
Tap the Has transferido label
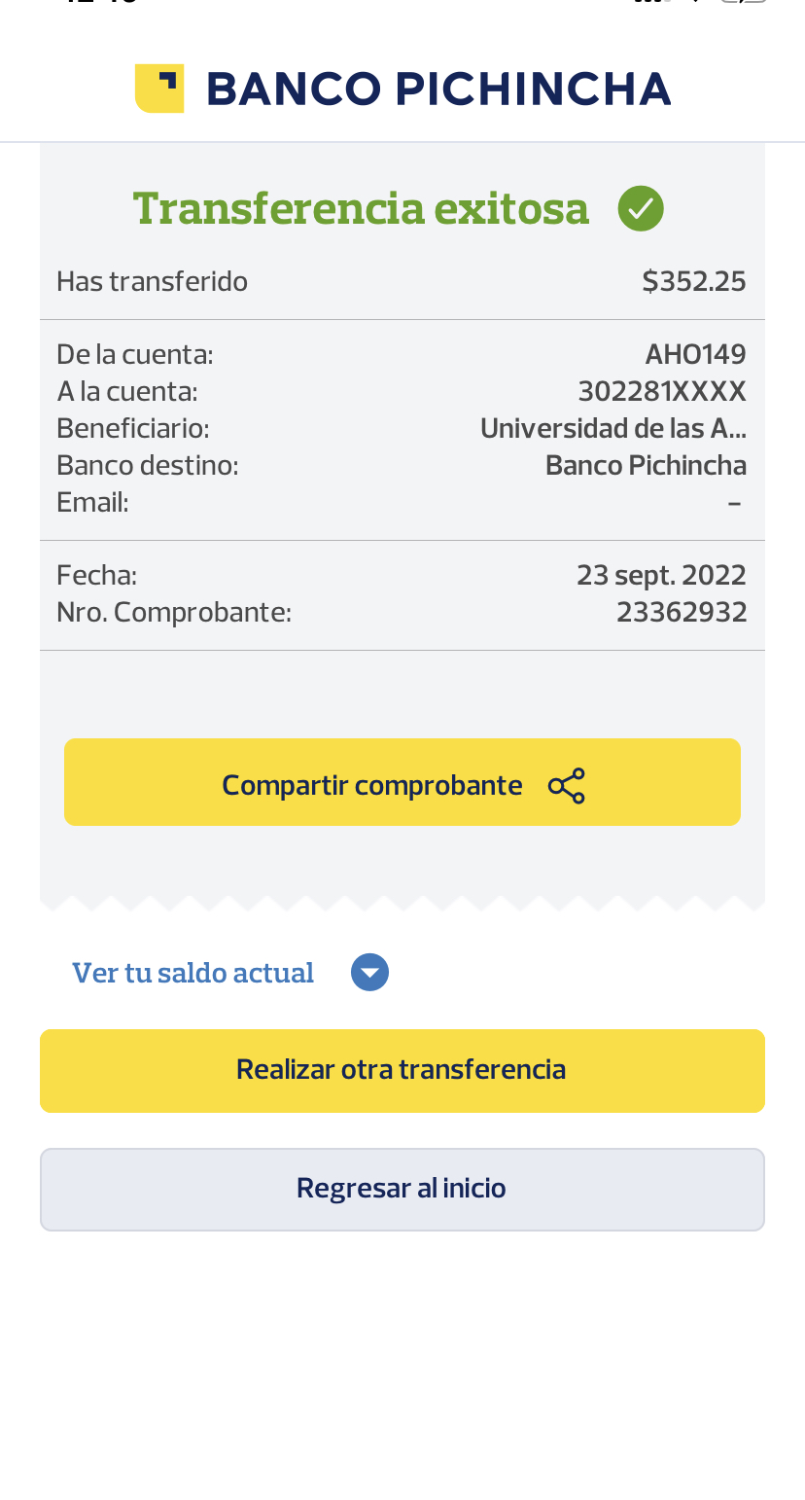click(x=153, y=282)
